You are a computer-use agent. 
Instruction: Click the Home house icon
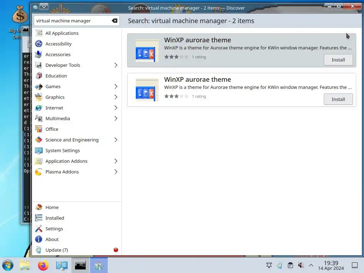[x=39, y=207]
